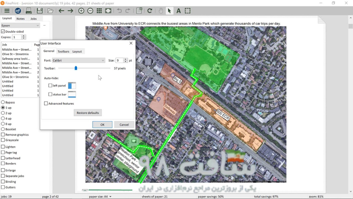Viewport: 353px width, 199px height.
Task: Select the arrow pointer tool
Action: tap(169, 11)
